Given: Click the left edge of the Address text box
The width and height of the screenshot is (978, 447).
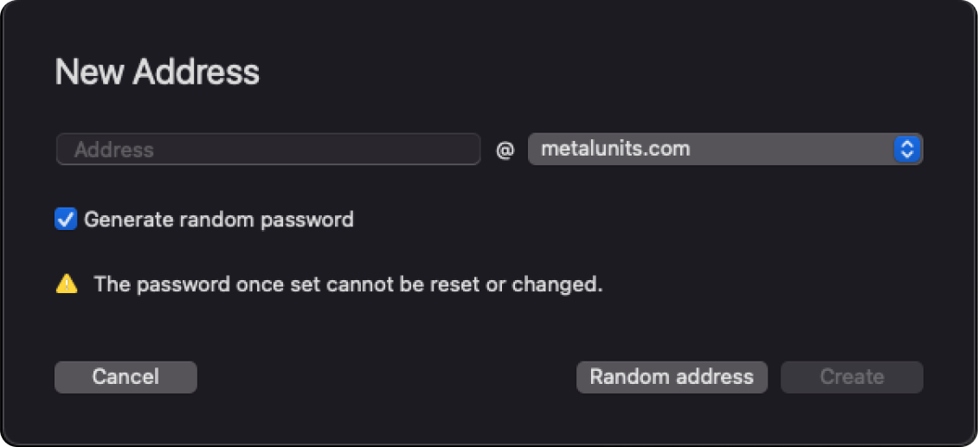Looking at the screenshot, I should [x=62, y=150].
